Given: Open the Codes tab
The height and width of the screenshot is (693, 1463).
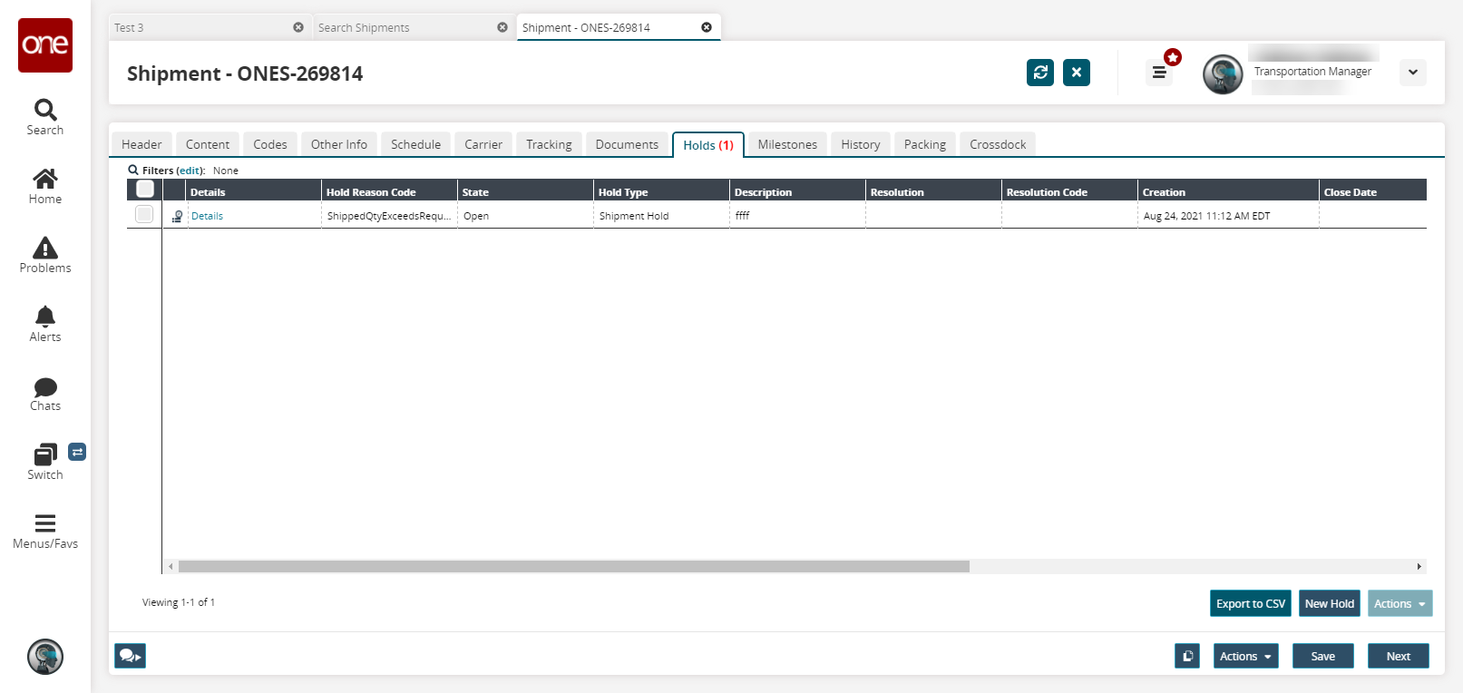Looking at the screenshot, I should pos(270,144).
